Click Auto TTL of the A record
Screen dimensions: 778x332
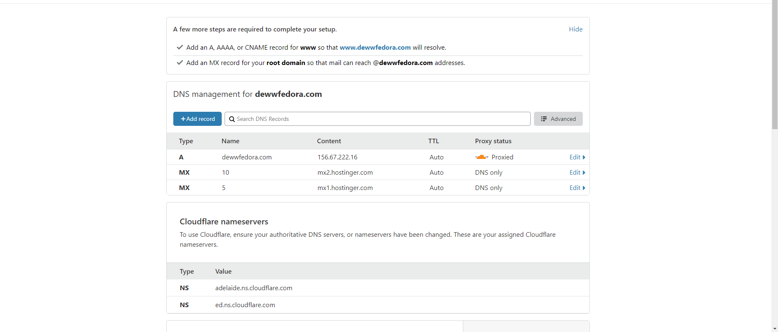tap(436, 157)
